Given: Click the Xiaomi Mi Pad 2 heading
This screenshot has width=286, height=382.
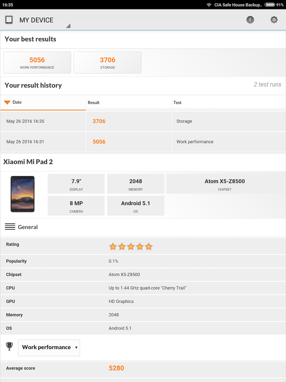Looking at the screenshot, I should coord(28,162).
